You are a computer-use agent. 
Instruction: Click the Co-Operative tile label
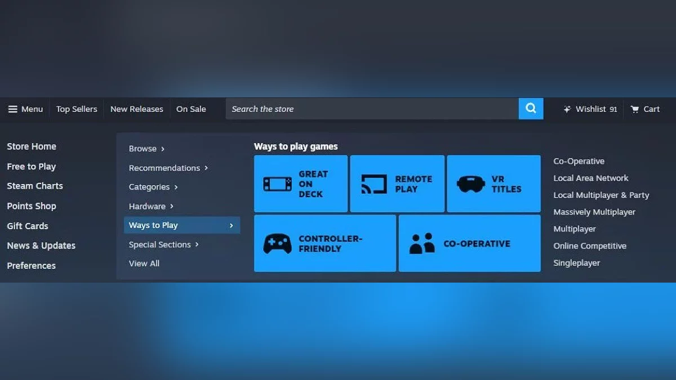click(477, 244)
